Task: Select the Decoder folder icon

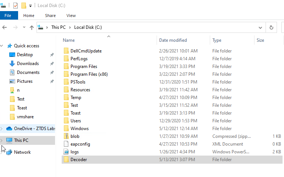Action: click(x=66, y=160)
